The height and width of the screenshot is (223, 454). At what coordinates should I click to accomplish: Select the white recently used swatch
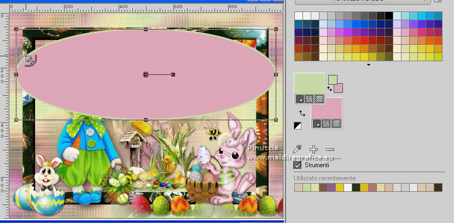[x=348, y=187]
